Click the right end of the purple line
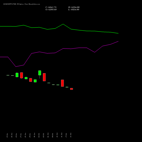 click(x=118, y=41)
